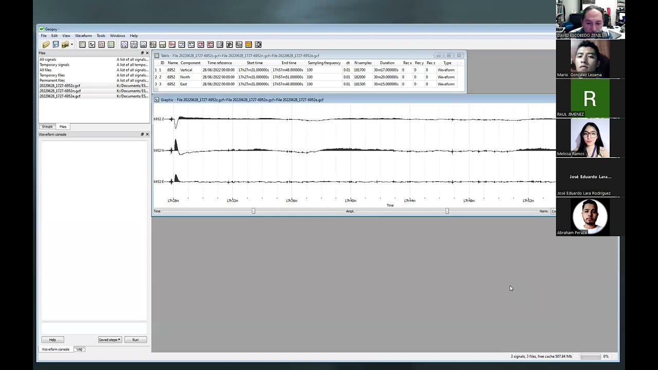
Task: Open the Tools menu
Action: (x=101, y=36)
